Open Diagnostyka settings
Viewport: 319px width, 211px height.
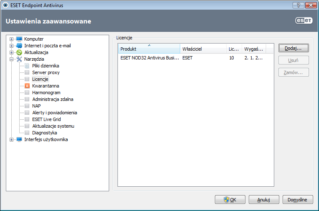click(45, 133)
